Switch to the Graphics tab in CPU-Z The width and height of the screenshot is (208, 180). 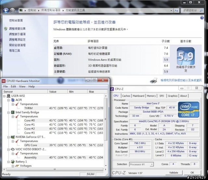[173, 96]
